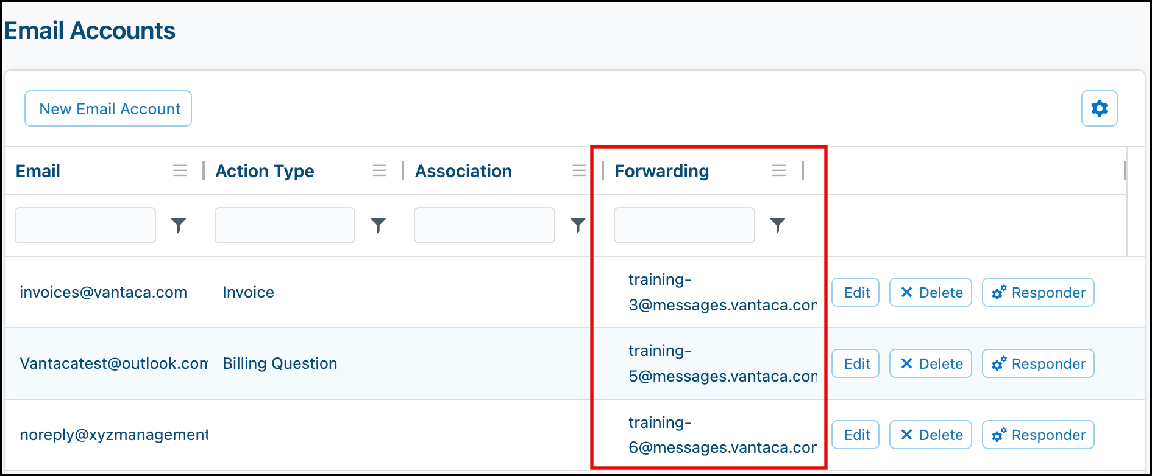The width and height of the screenshot is (1152, 476).
Task: Open the Action Type column menu icon
Action: [x=380, y=171]
